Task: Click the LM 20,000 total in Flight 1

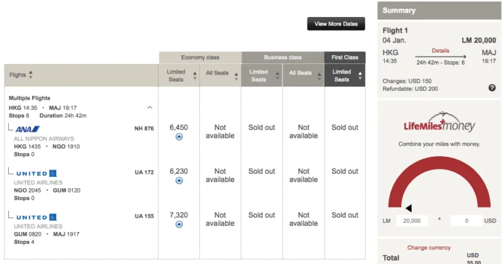Action: click(x=478, y=40)
